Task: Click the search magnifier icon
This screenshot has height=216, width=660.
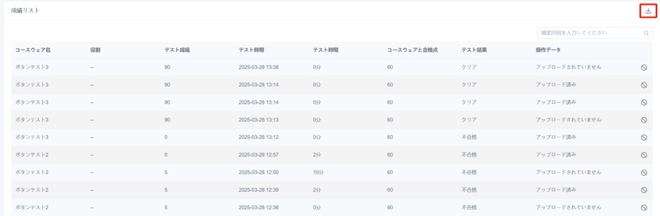Action: coord(646,33)
